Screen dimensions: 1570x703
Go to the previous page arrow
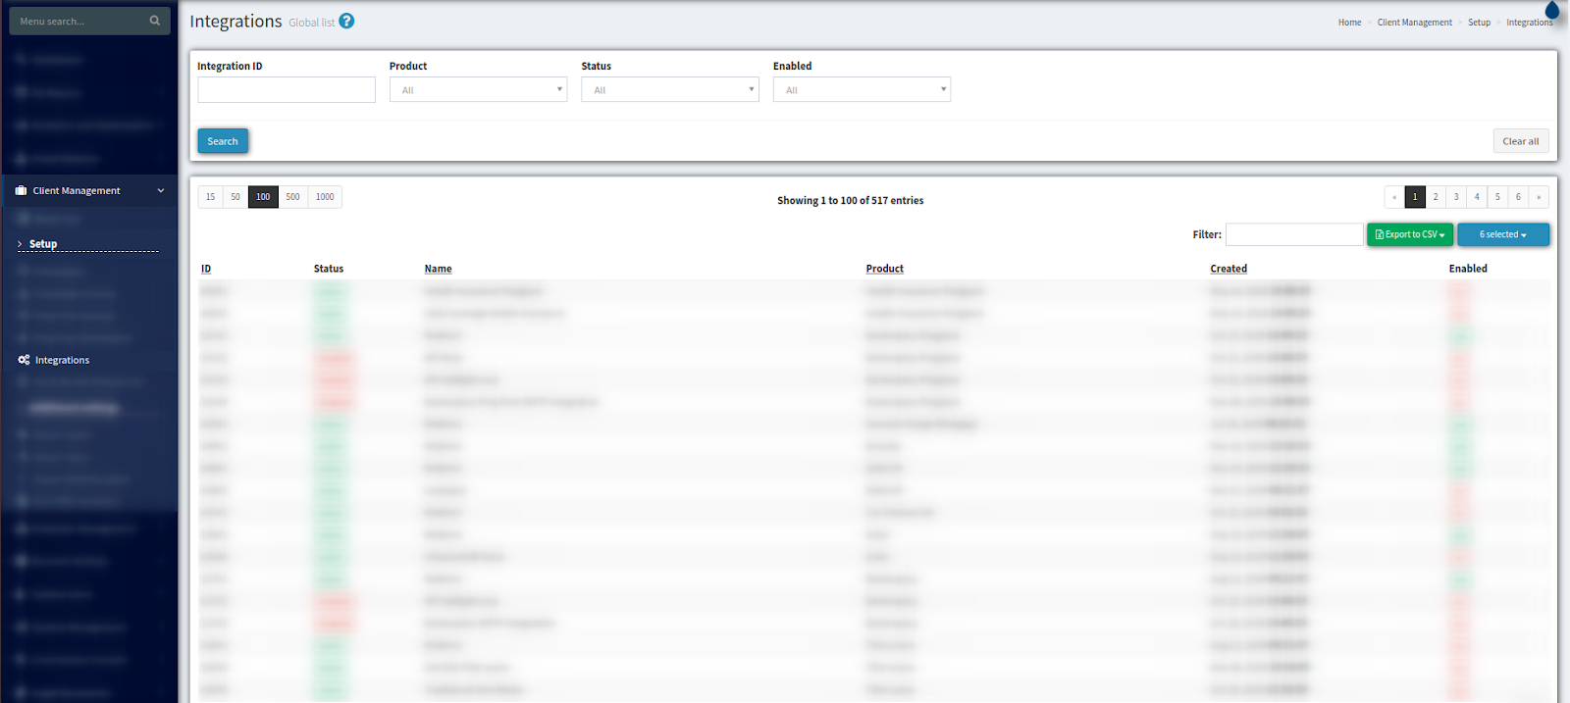click(x=1394, y=197)
